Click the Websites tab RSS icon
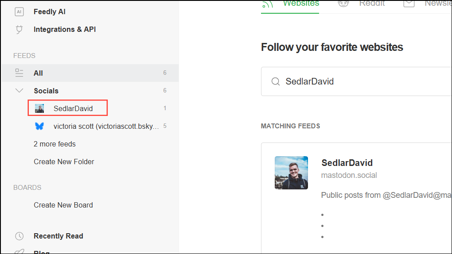Screen dimensions: 452x254 point(267,4)
